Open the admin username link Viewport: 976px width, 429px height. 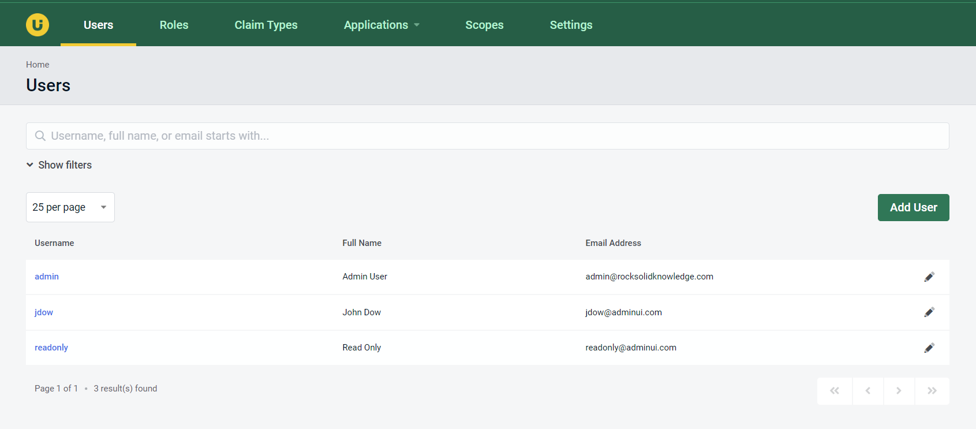pos(47,277)
